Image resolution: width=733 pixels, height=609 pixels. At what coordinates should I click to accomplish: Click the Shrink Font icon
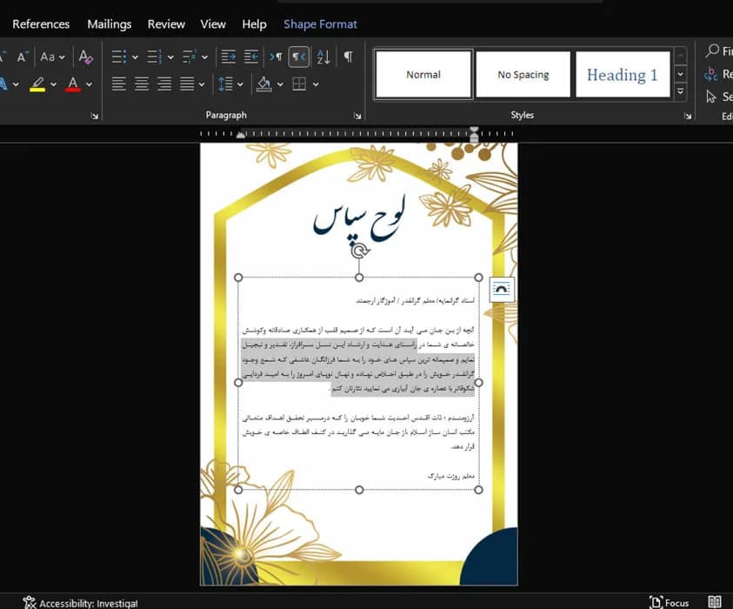(23, 57)
